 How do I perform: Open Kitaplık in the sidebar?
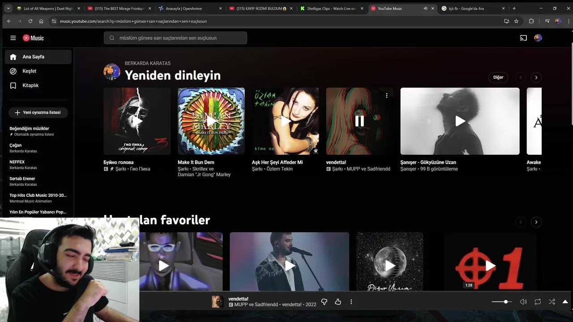[38, 85]
